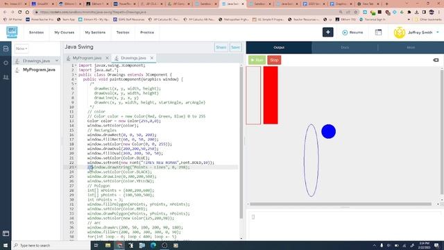The height and width of the screenshot is (250, 444).
Task: Click the "// Rectangles" comment line
Action: (x=102, y=131)
